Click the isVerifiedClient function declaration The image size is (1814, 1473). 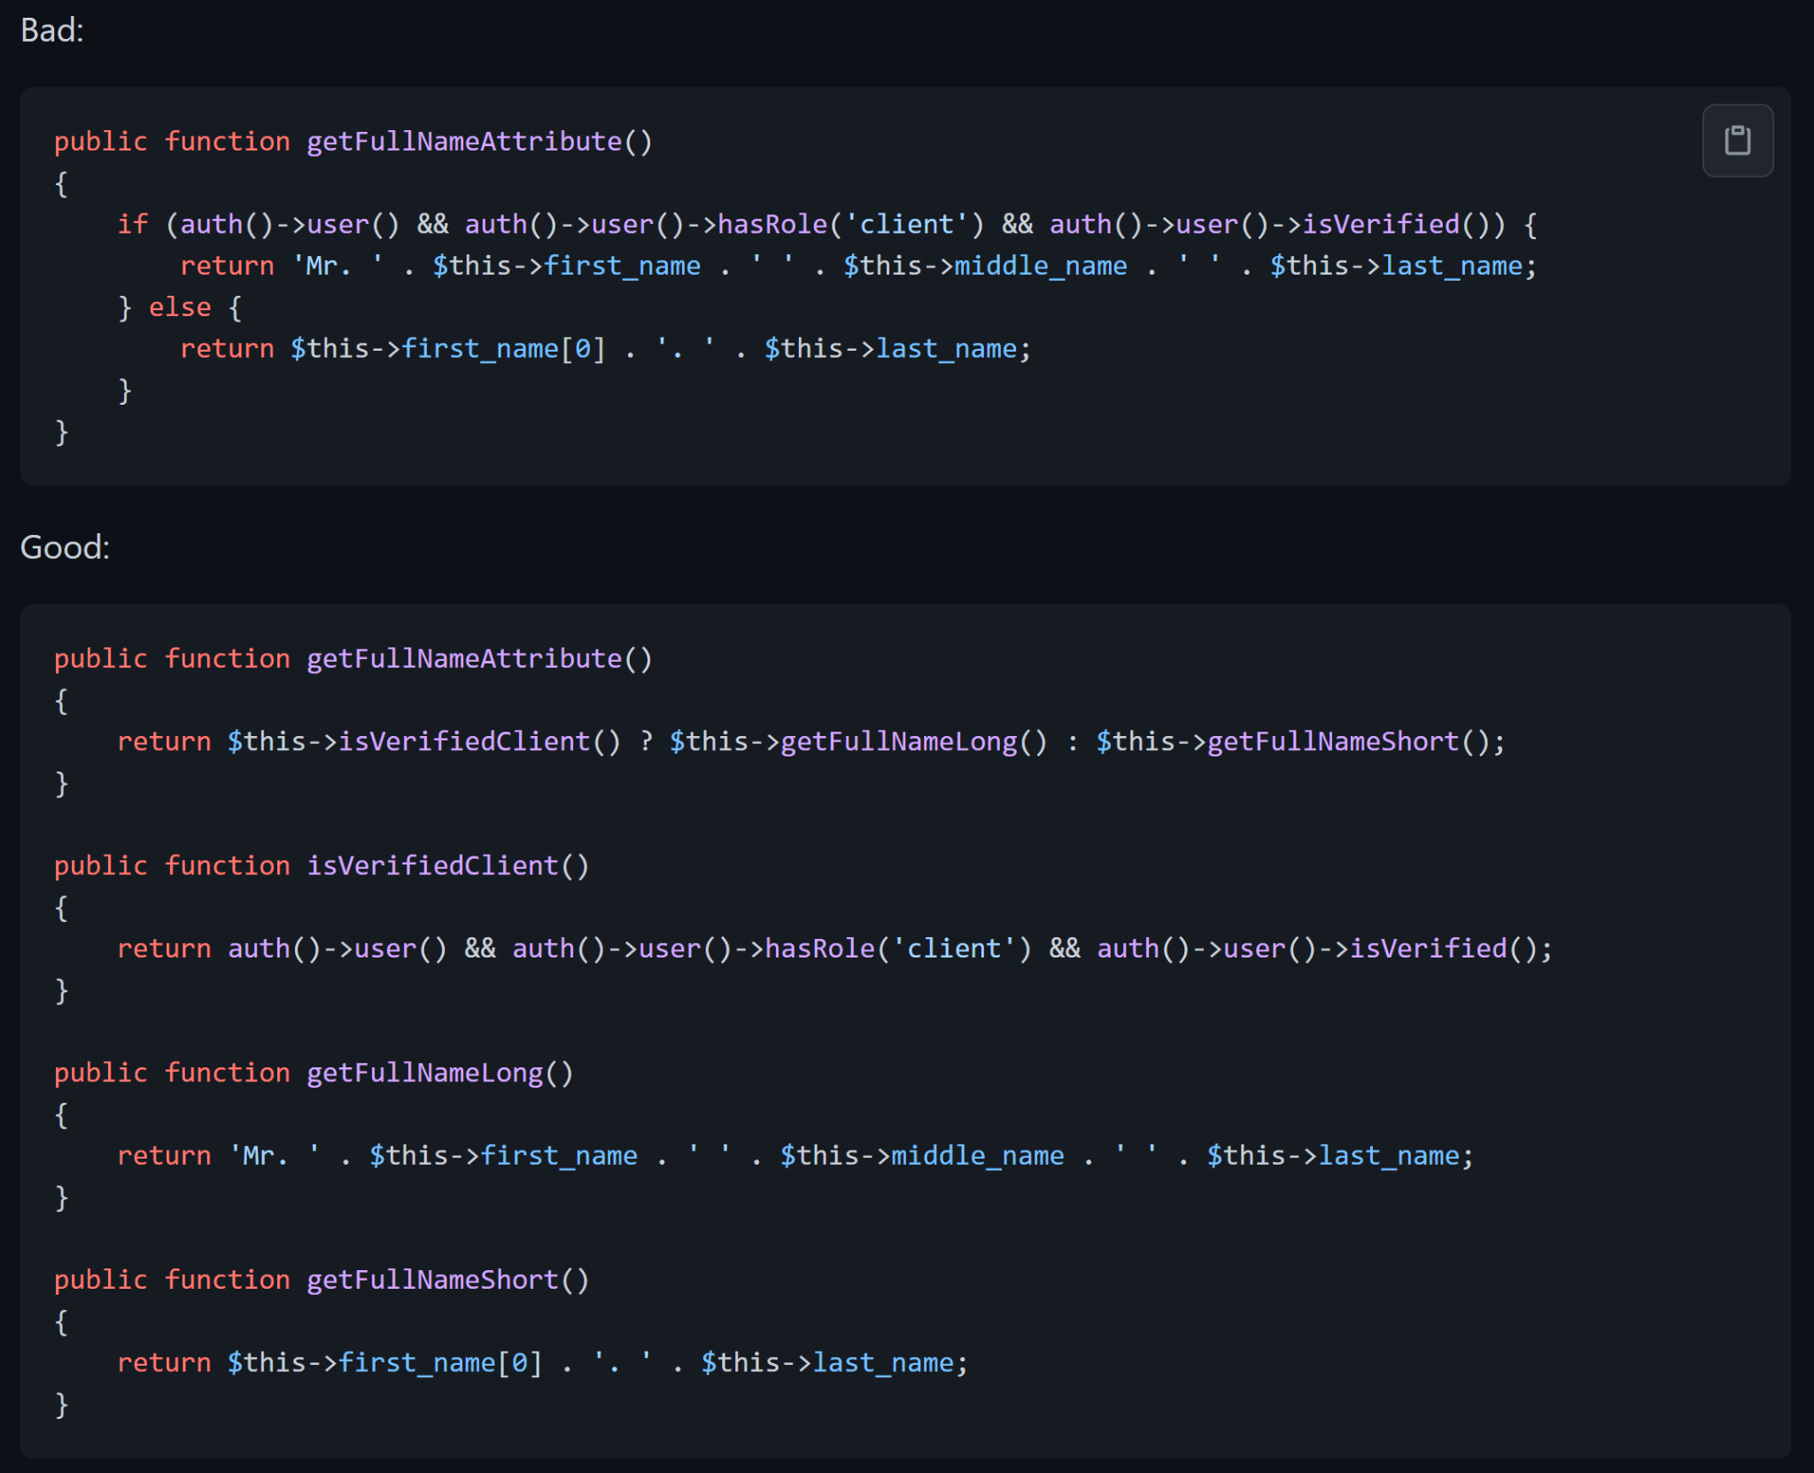click(x=322, y=865)
